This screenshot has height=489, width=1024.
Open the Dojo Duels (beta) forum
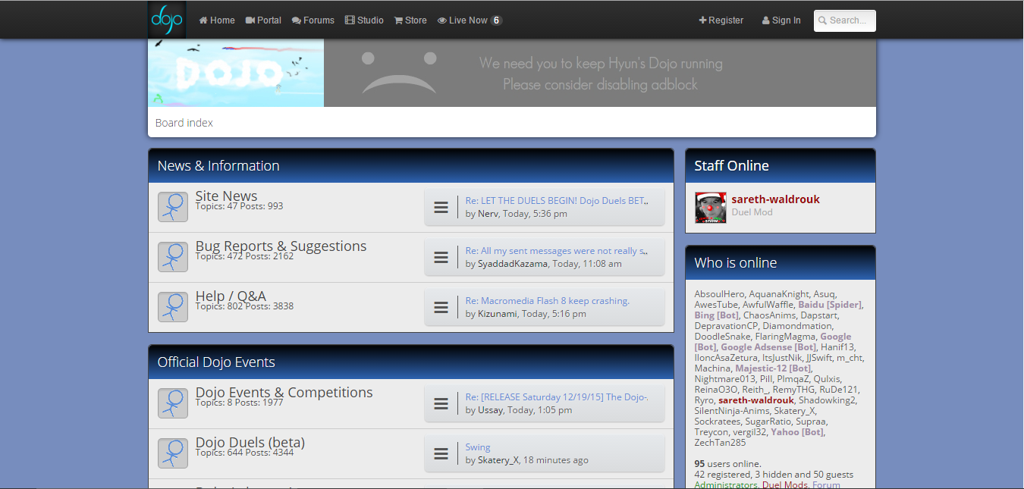[x=250, y=442]
